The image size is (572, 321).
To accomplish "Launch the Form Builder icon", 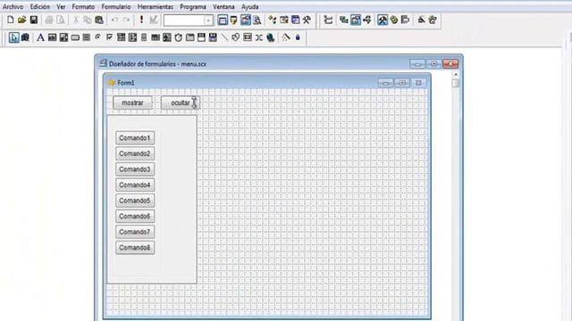I will click(x=421, y=20).
